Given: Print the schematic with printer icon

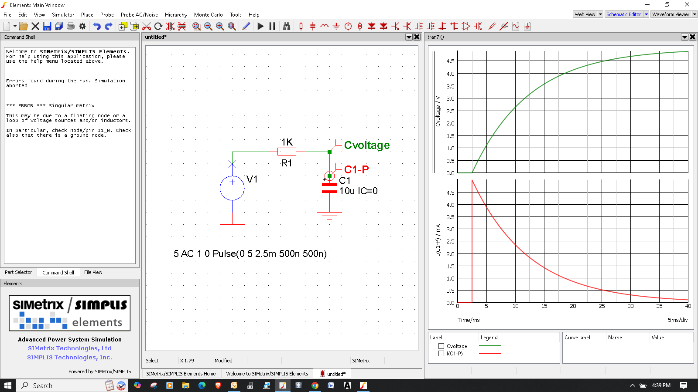Looking at the screenshot, I should pyautogui.click(x=71, y=26).
